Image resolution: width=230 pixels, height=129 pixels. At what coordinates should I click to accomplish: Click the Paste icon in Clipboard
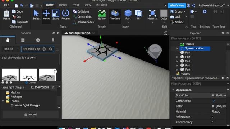pos(6,15)
